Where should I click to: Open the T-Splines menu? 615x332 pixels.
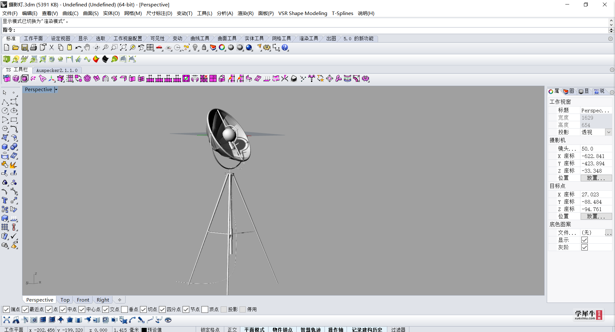pos(342,13)
